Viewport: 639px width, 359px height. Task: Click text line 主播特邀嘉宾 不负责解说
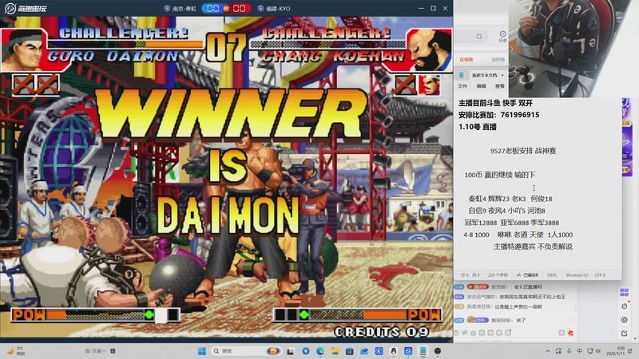click(x=533, y=247)
